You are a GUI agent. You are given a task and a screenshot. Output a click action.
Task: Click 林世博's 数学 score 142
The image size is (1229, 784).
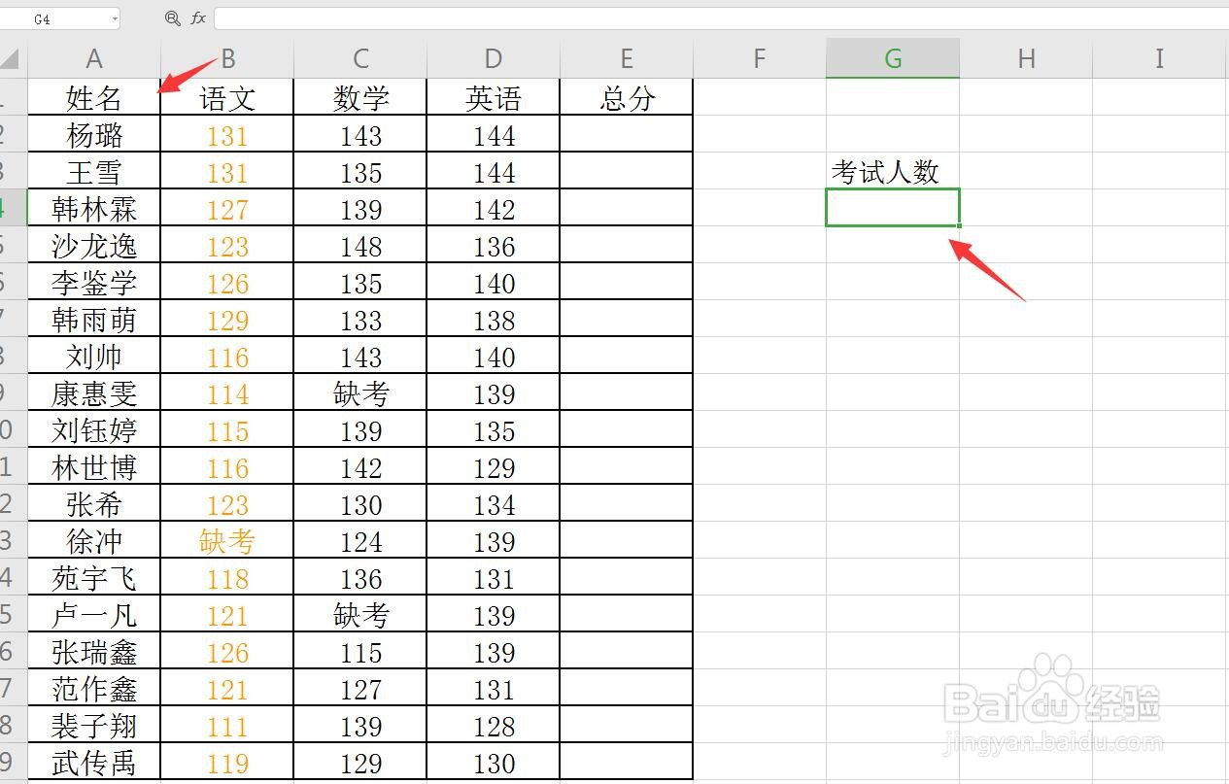[x=360, y=466]
